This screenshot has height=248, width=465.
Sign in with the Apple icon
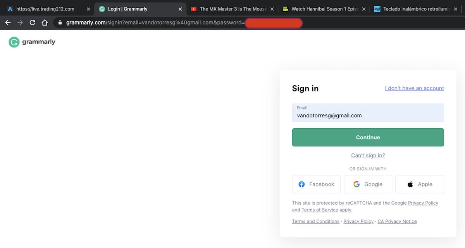pos(410,184)
